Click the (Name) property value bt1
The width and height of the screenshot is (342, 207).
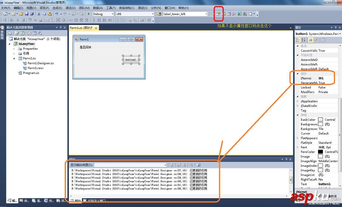(321, 78)
